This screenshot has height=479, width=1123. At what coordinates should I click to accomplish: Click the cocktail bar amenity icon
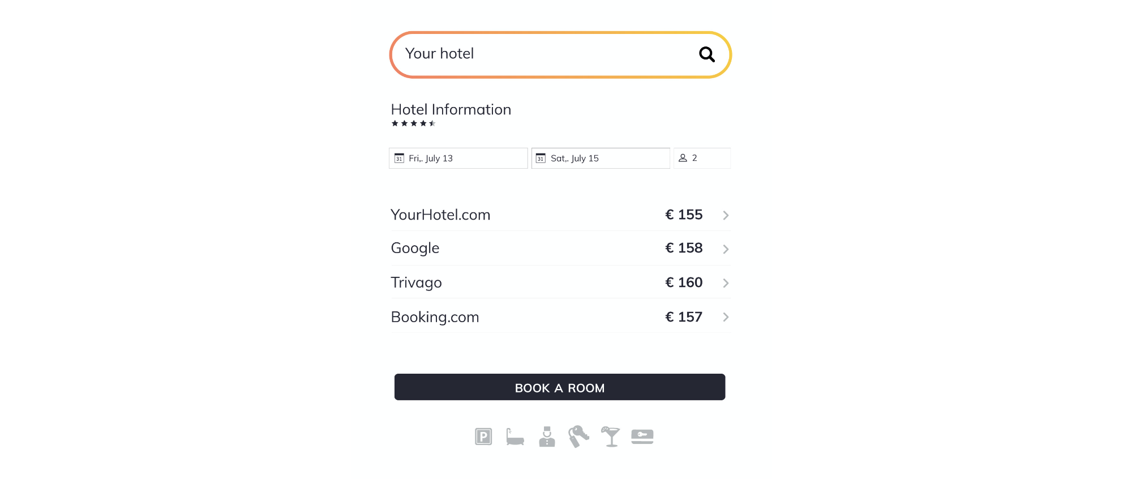click(611, 437)
